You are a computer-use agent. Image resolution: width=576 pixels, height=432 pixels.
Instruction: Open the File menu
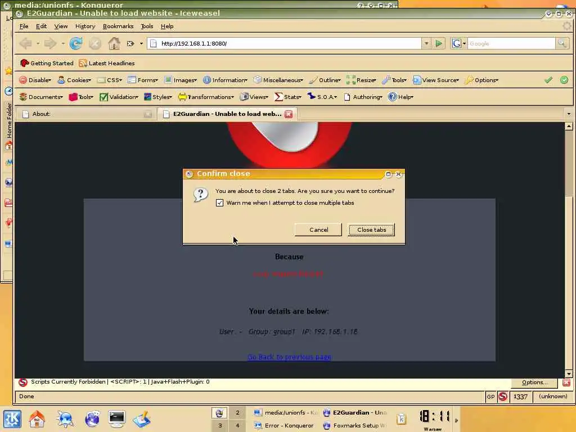point(24,26)
